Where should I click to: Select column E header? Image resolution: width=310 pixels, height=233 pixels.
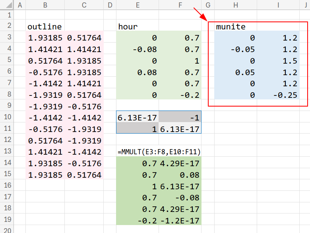point(137,5)
